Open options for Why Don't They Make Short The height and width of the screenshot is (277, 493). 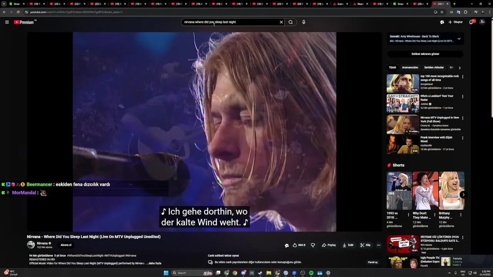[x=434, y=215]
